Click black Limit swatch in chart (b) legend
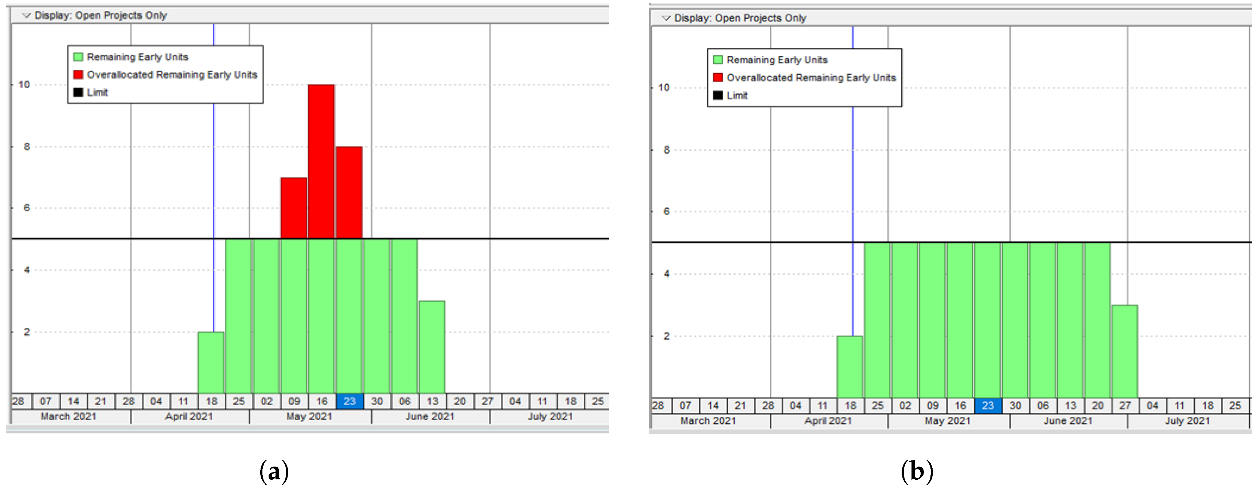This screenshot has width=1257, height=491. point(718,95)
